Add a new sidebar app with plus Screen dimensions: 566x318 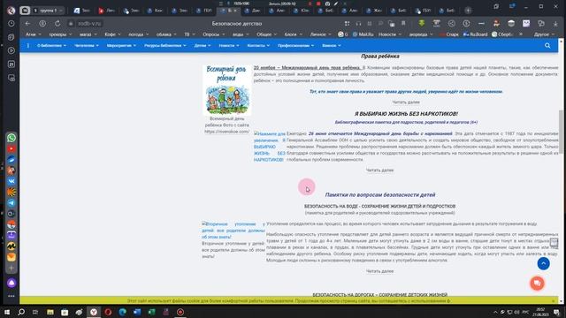pyautogui.click(x=11, y=269)
